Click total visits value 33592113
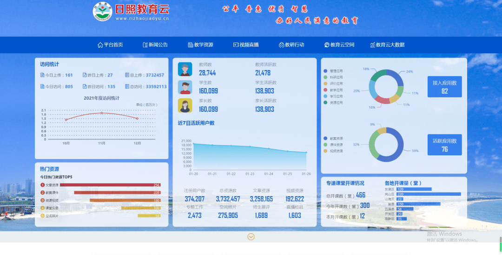This screenshot has width=502, height=255. 156,87
